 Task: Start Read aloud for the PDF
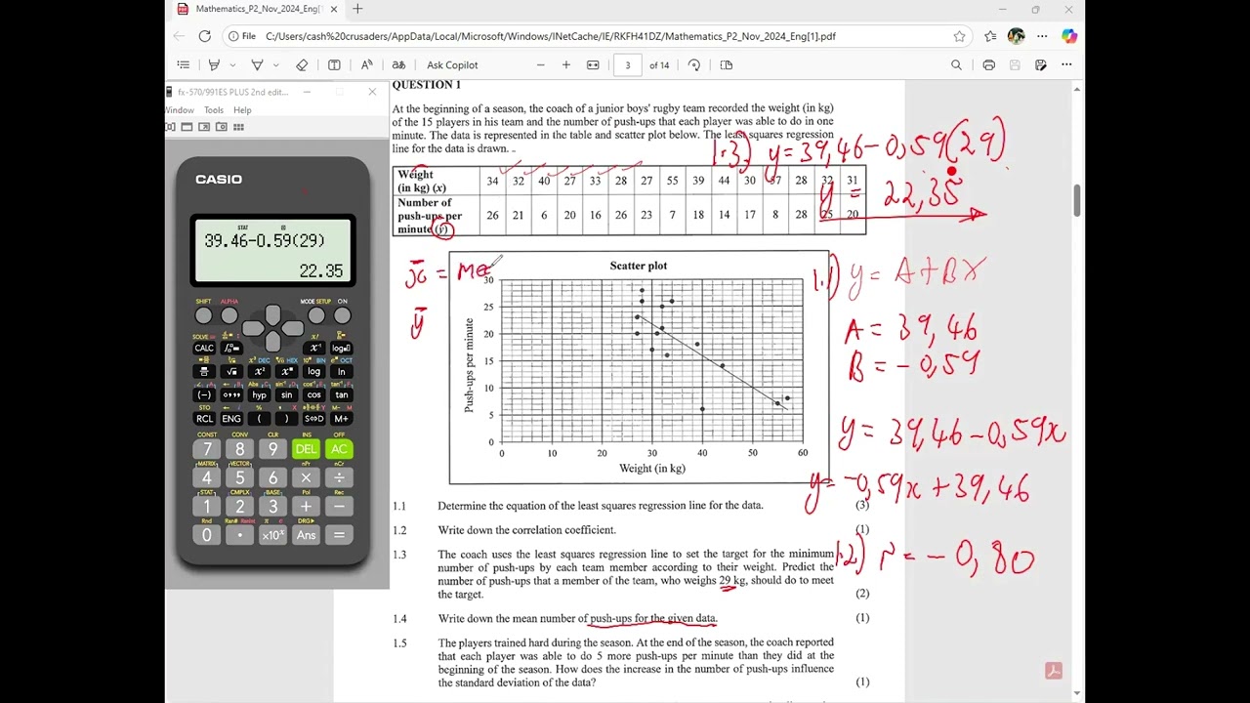click(366, 65)
